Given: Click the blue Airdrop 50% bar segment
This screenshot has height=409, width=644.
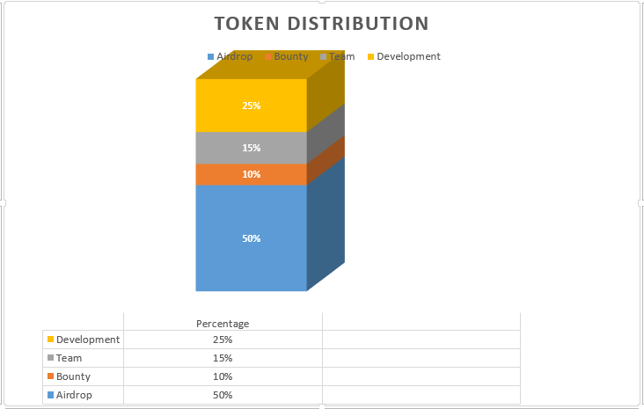Looking at the screenshot, I should click(252, 238).
